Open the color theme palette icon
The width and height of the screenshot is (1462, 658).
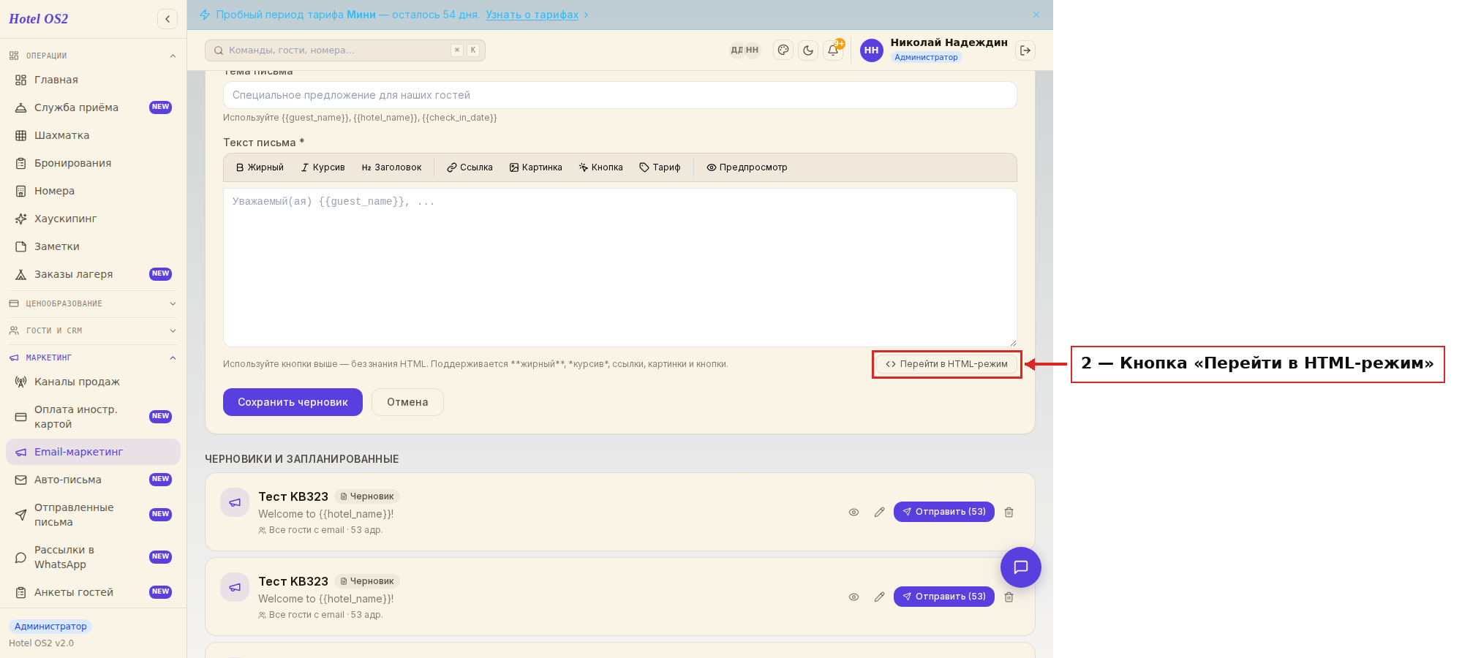point(783,50)
